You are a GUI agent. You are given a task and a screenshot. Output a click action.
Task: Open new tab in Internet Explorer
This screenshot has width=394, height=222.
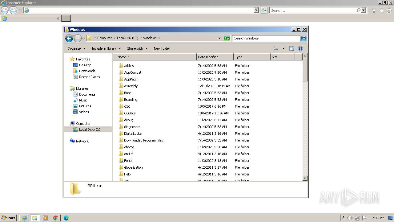[x=66, y=18]
